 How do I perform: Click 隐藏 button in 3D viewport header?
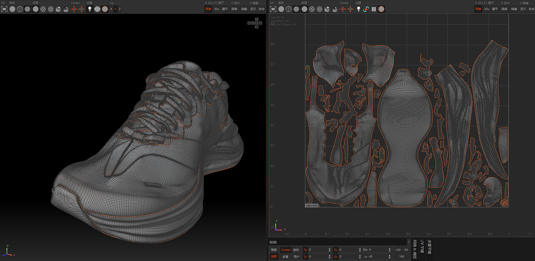pyautogui.click(x=244, y=9)
